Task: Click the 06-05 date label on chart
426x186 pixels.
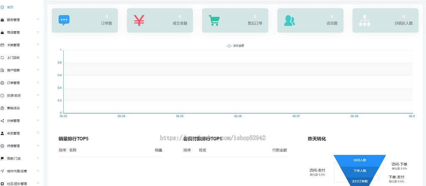Action: (x=180, y=116)
